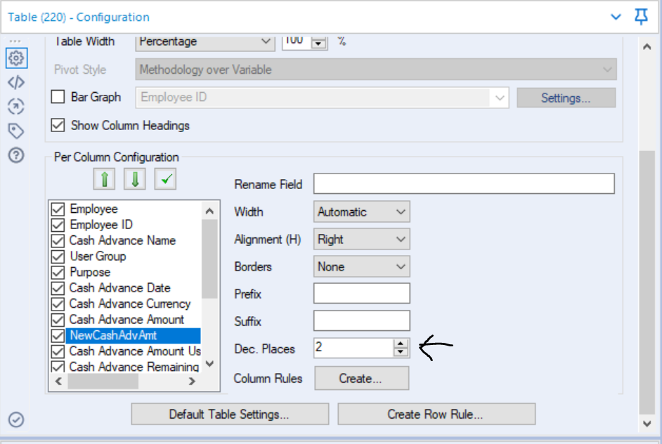
Task: Open Default Table Settings
Action: [x=229, y=414]
